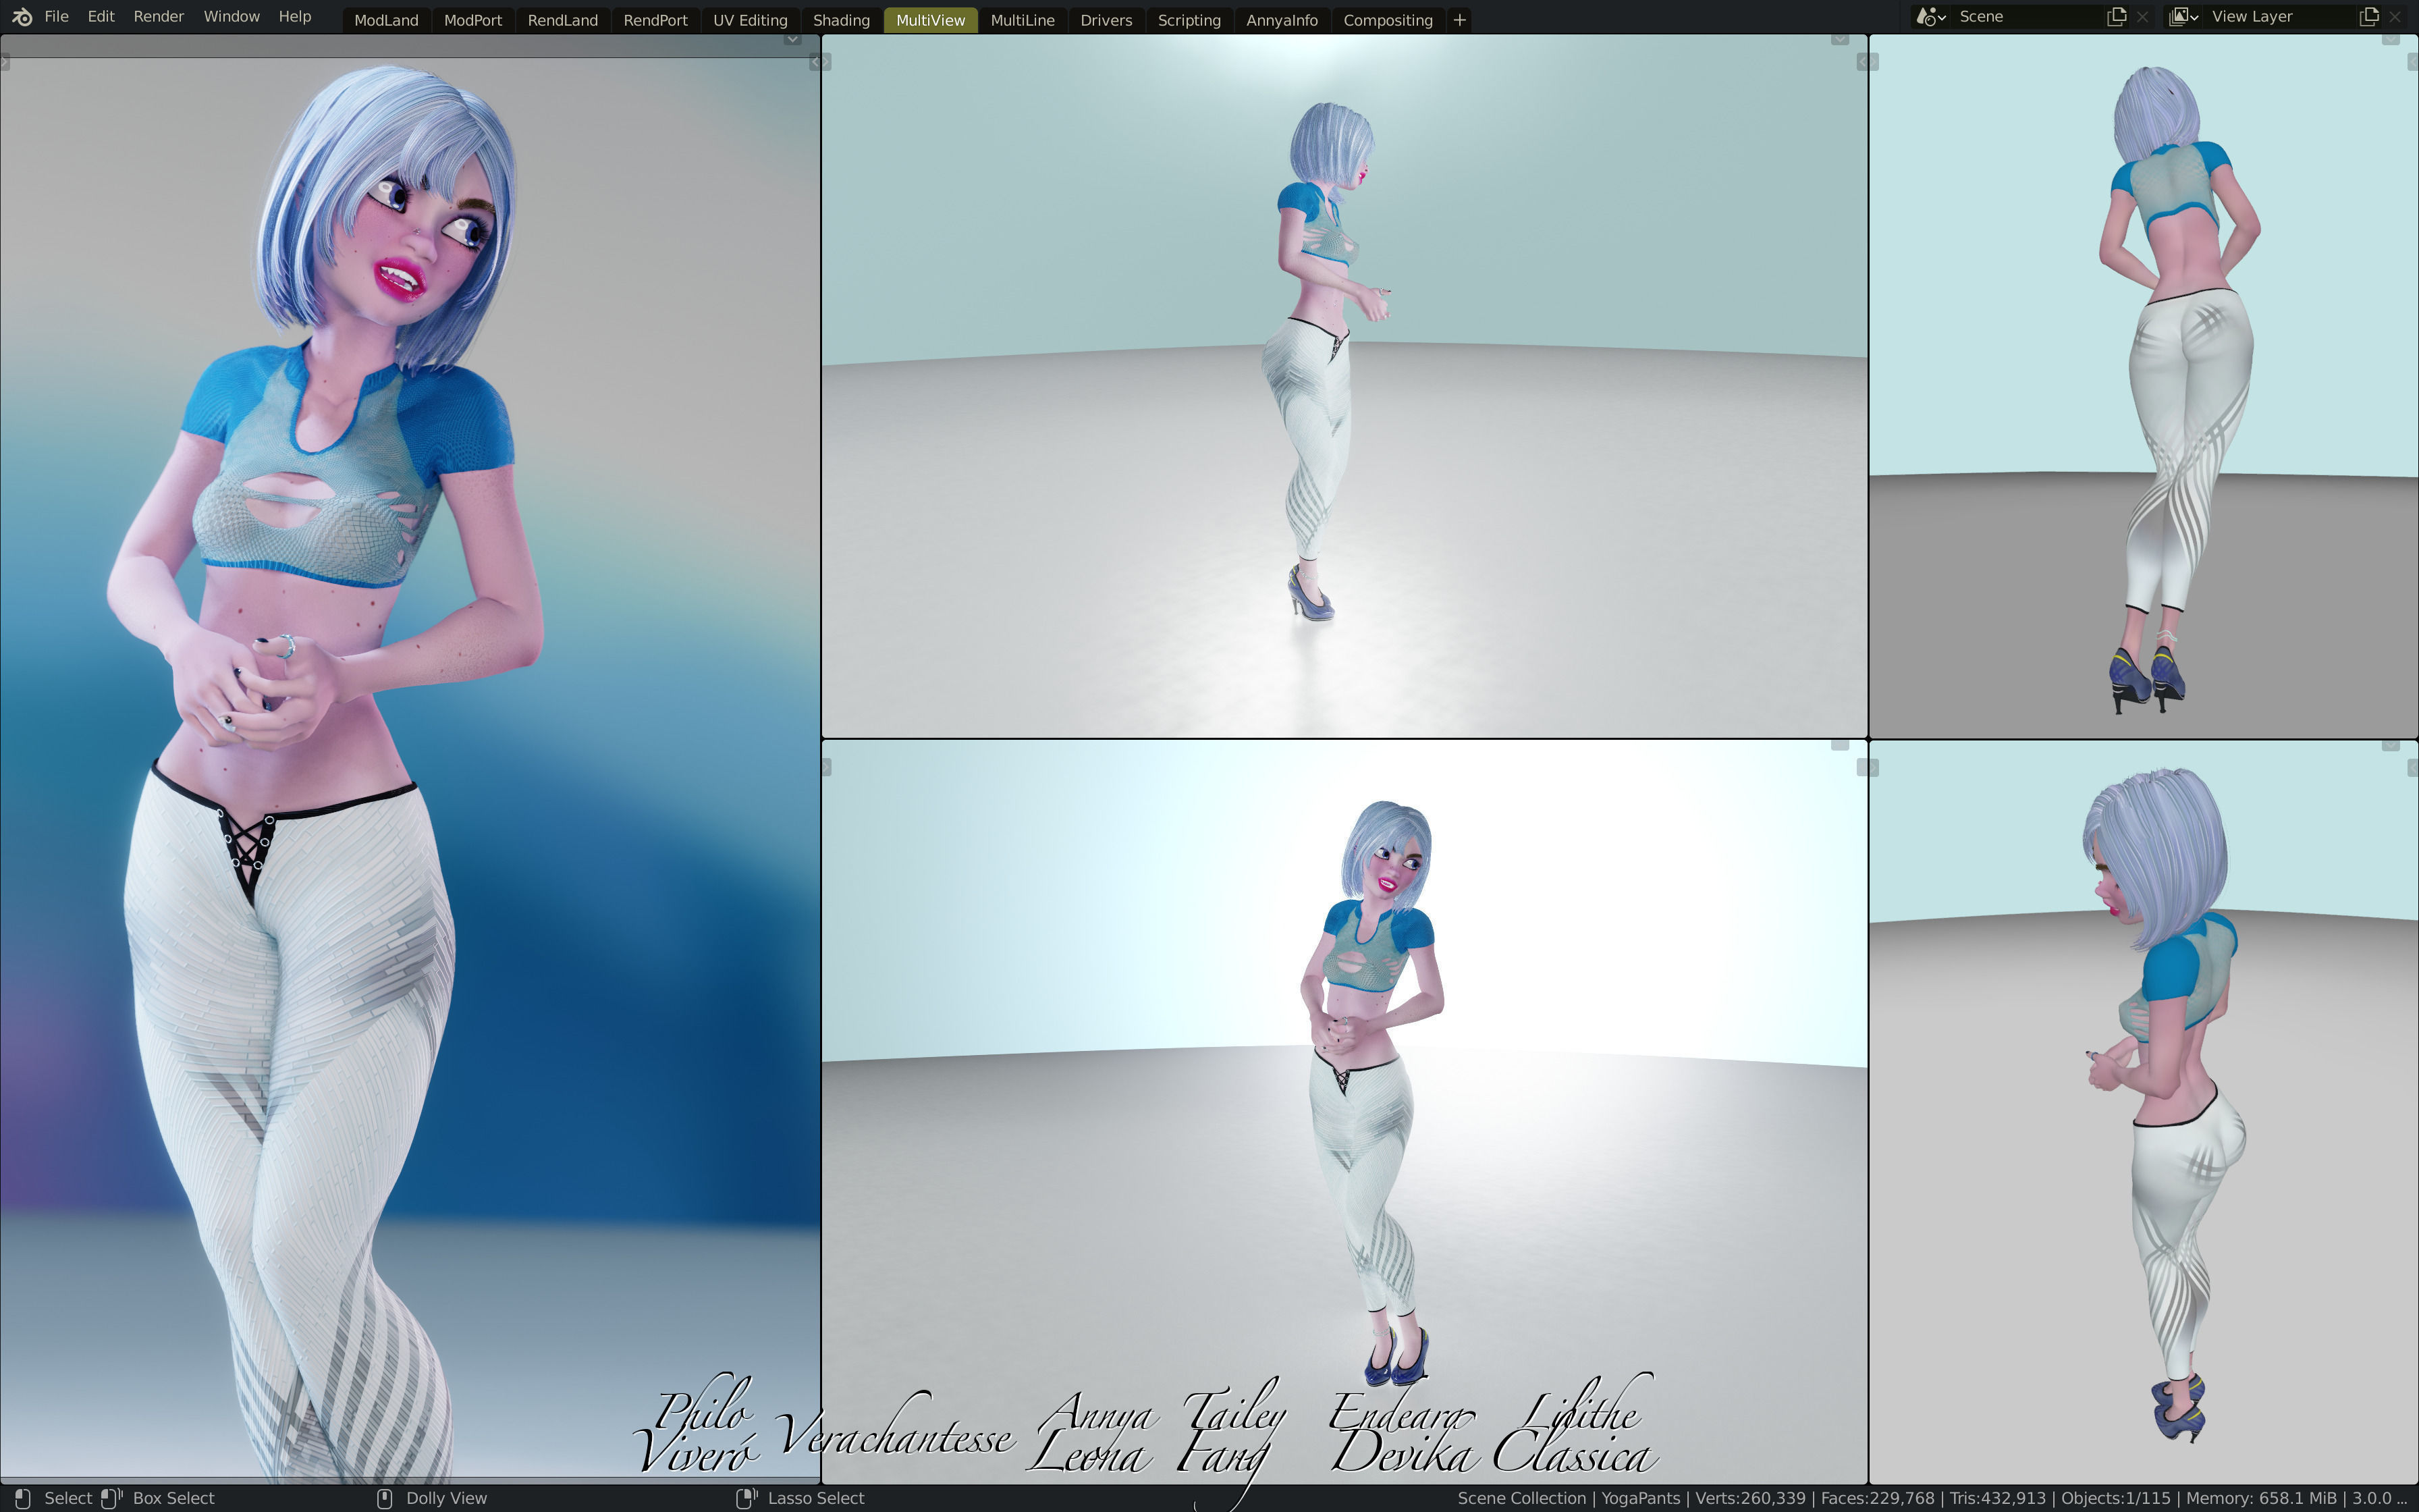Open the Render menu

[159, 17]
